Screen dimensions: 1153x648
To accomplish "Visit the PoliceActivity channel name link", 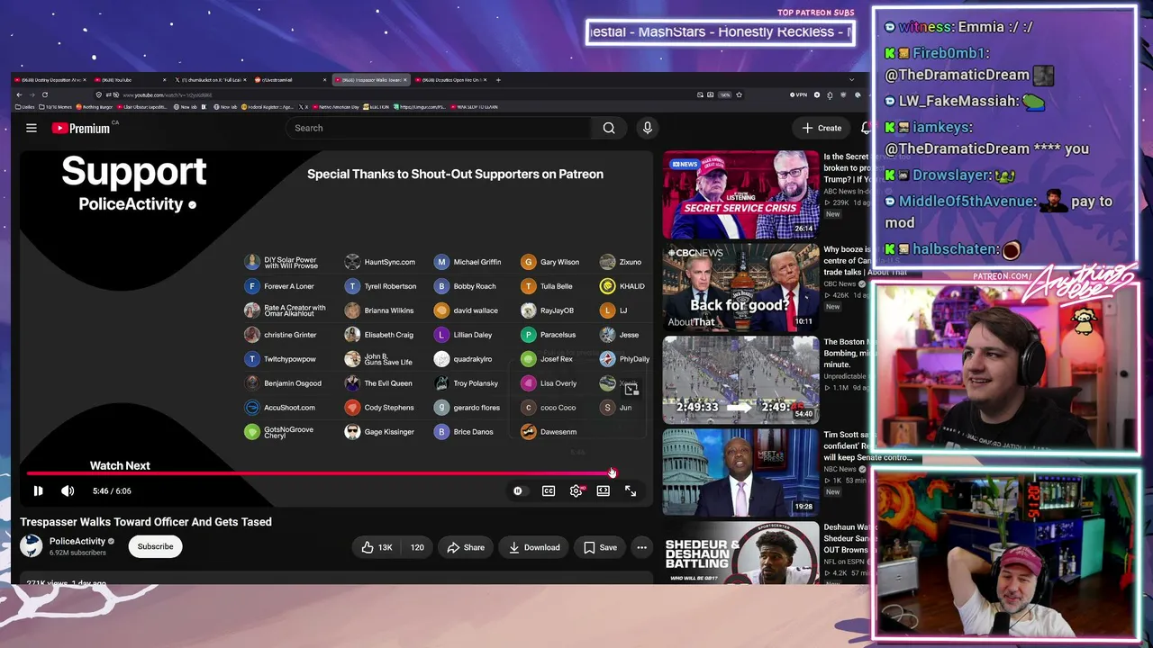I will pos(77,541).
